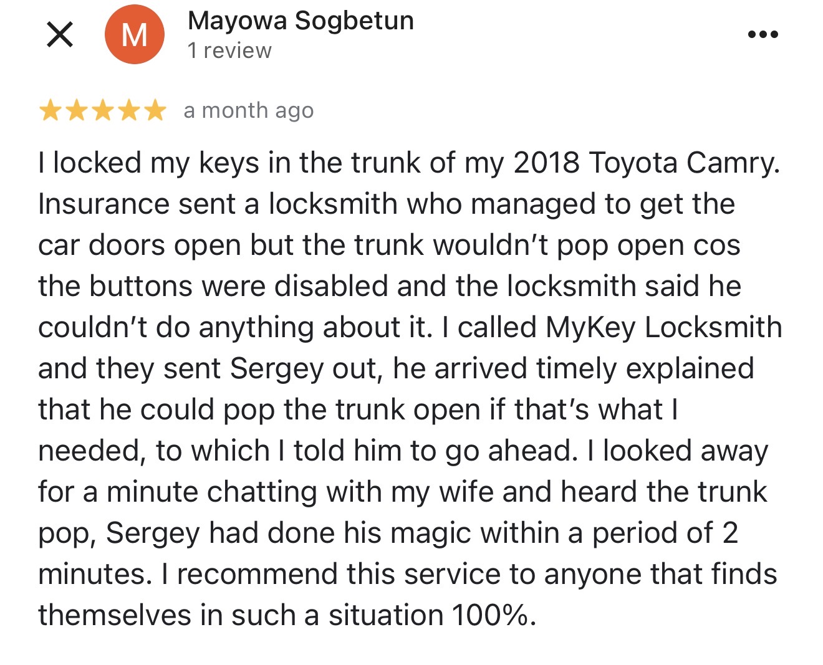Viewport: 823px width, 665px height.
Task: Click the '100%' at the end of the review
Action: pos(489,614)
